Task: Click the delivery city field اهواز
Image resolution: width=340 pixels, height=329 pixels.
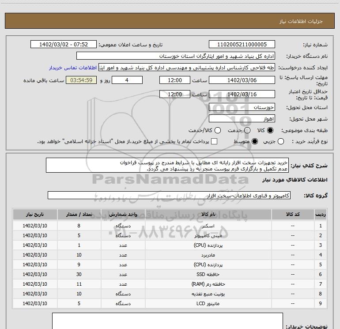Action: pyautogui.click(x=242, y=119)
